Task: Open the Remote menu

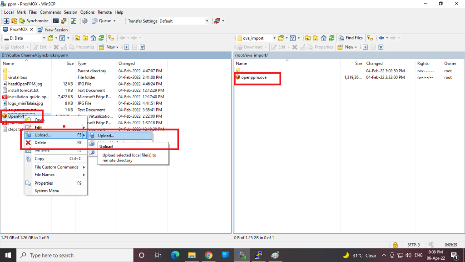Action: pos(104,12)
